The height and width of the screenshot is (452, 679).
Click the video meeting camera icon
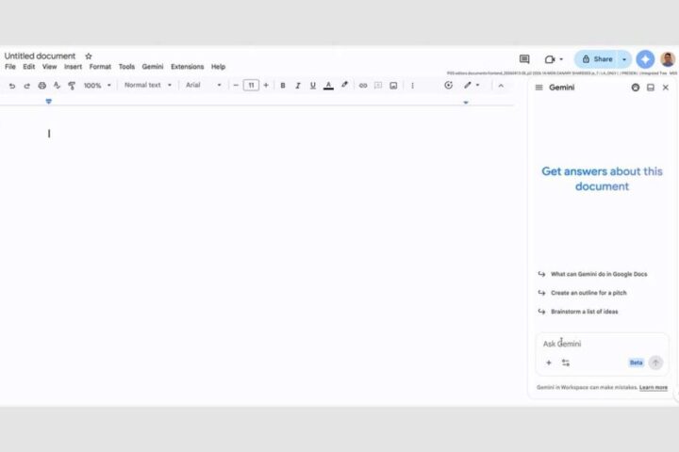550,59
